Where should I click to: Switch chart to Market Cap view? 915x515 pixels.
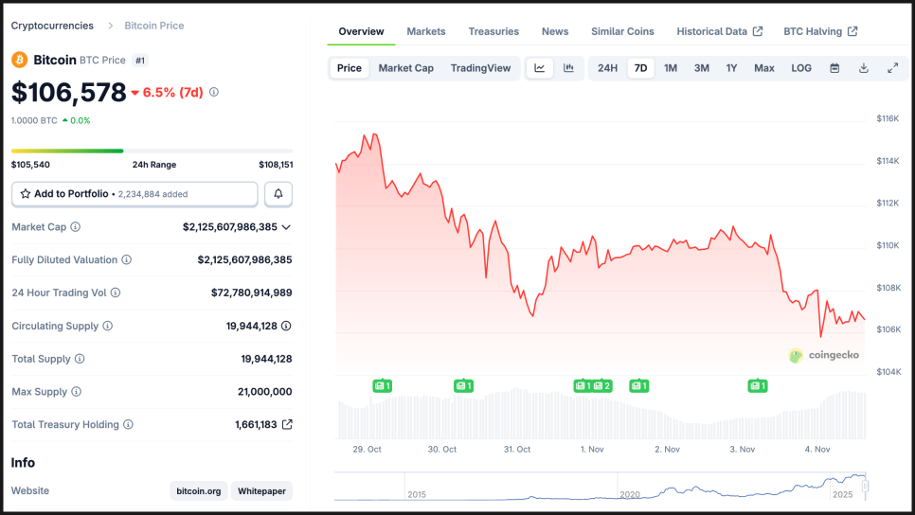tap(405, 68)
